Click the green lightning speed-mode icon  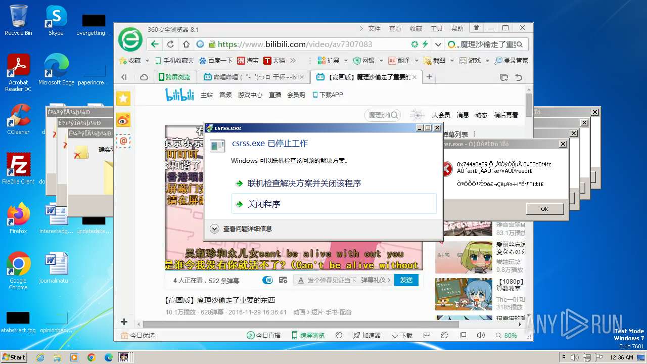tap(425, 44)
